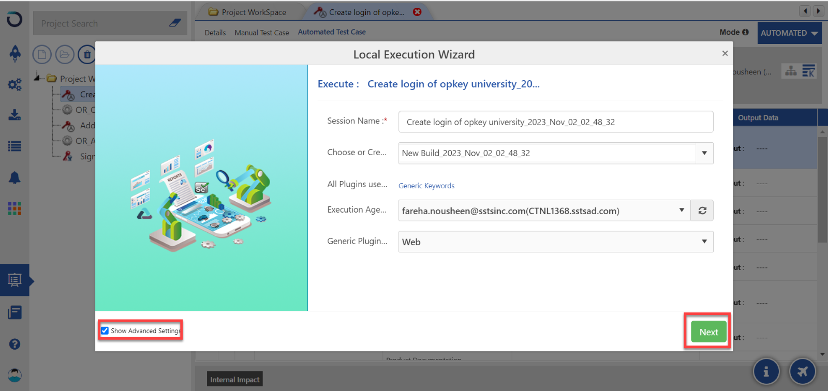The width and height of the screenshot is (828, 391).
Task: Click the scrollbar down arrow at bottom right
Action: tap(822, 354)
